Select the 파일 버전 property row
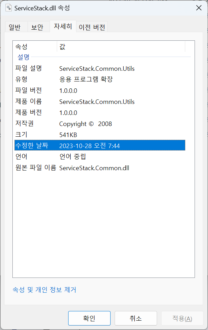This screenshot has width=208, height=330. coord(100,90)
